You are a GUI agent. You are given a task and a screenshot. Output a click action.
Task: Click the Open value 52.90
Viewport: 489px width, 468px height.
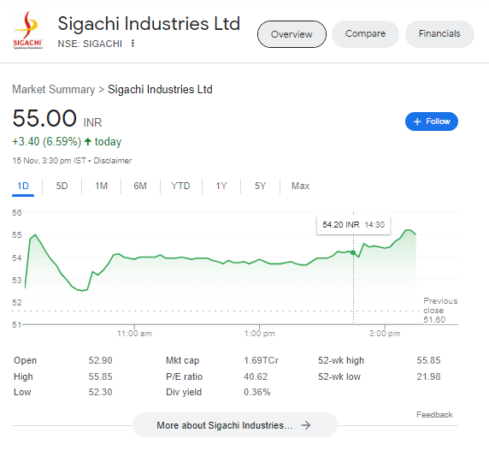click(100, 360)
